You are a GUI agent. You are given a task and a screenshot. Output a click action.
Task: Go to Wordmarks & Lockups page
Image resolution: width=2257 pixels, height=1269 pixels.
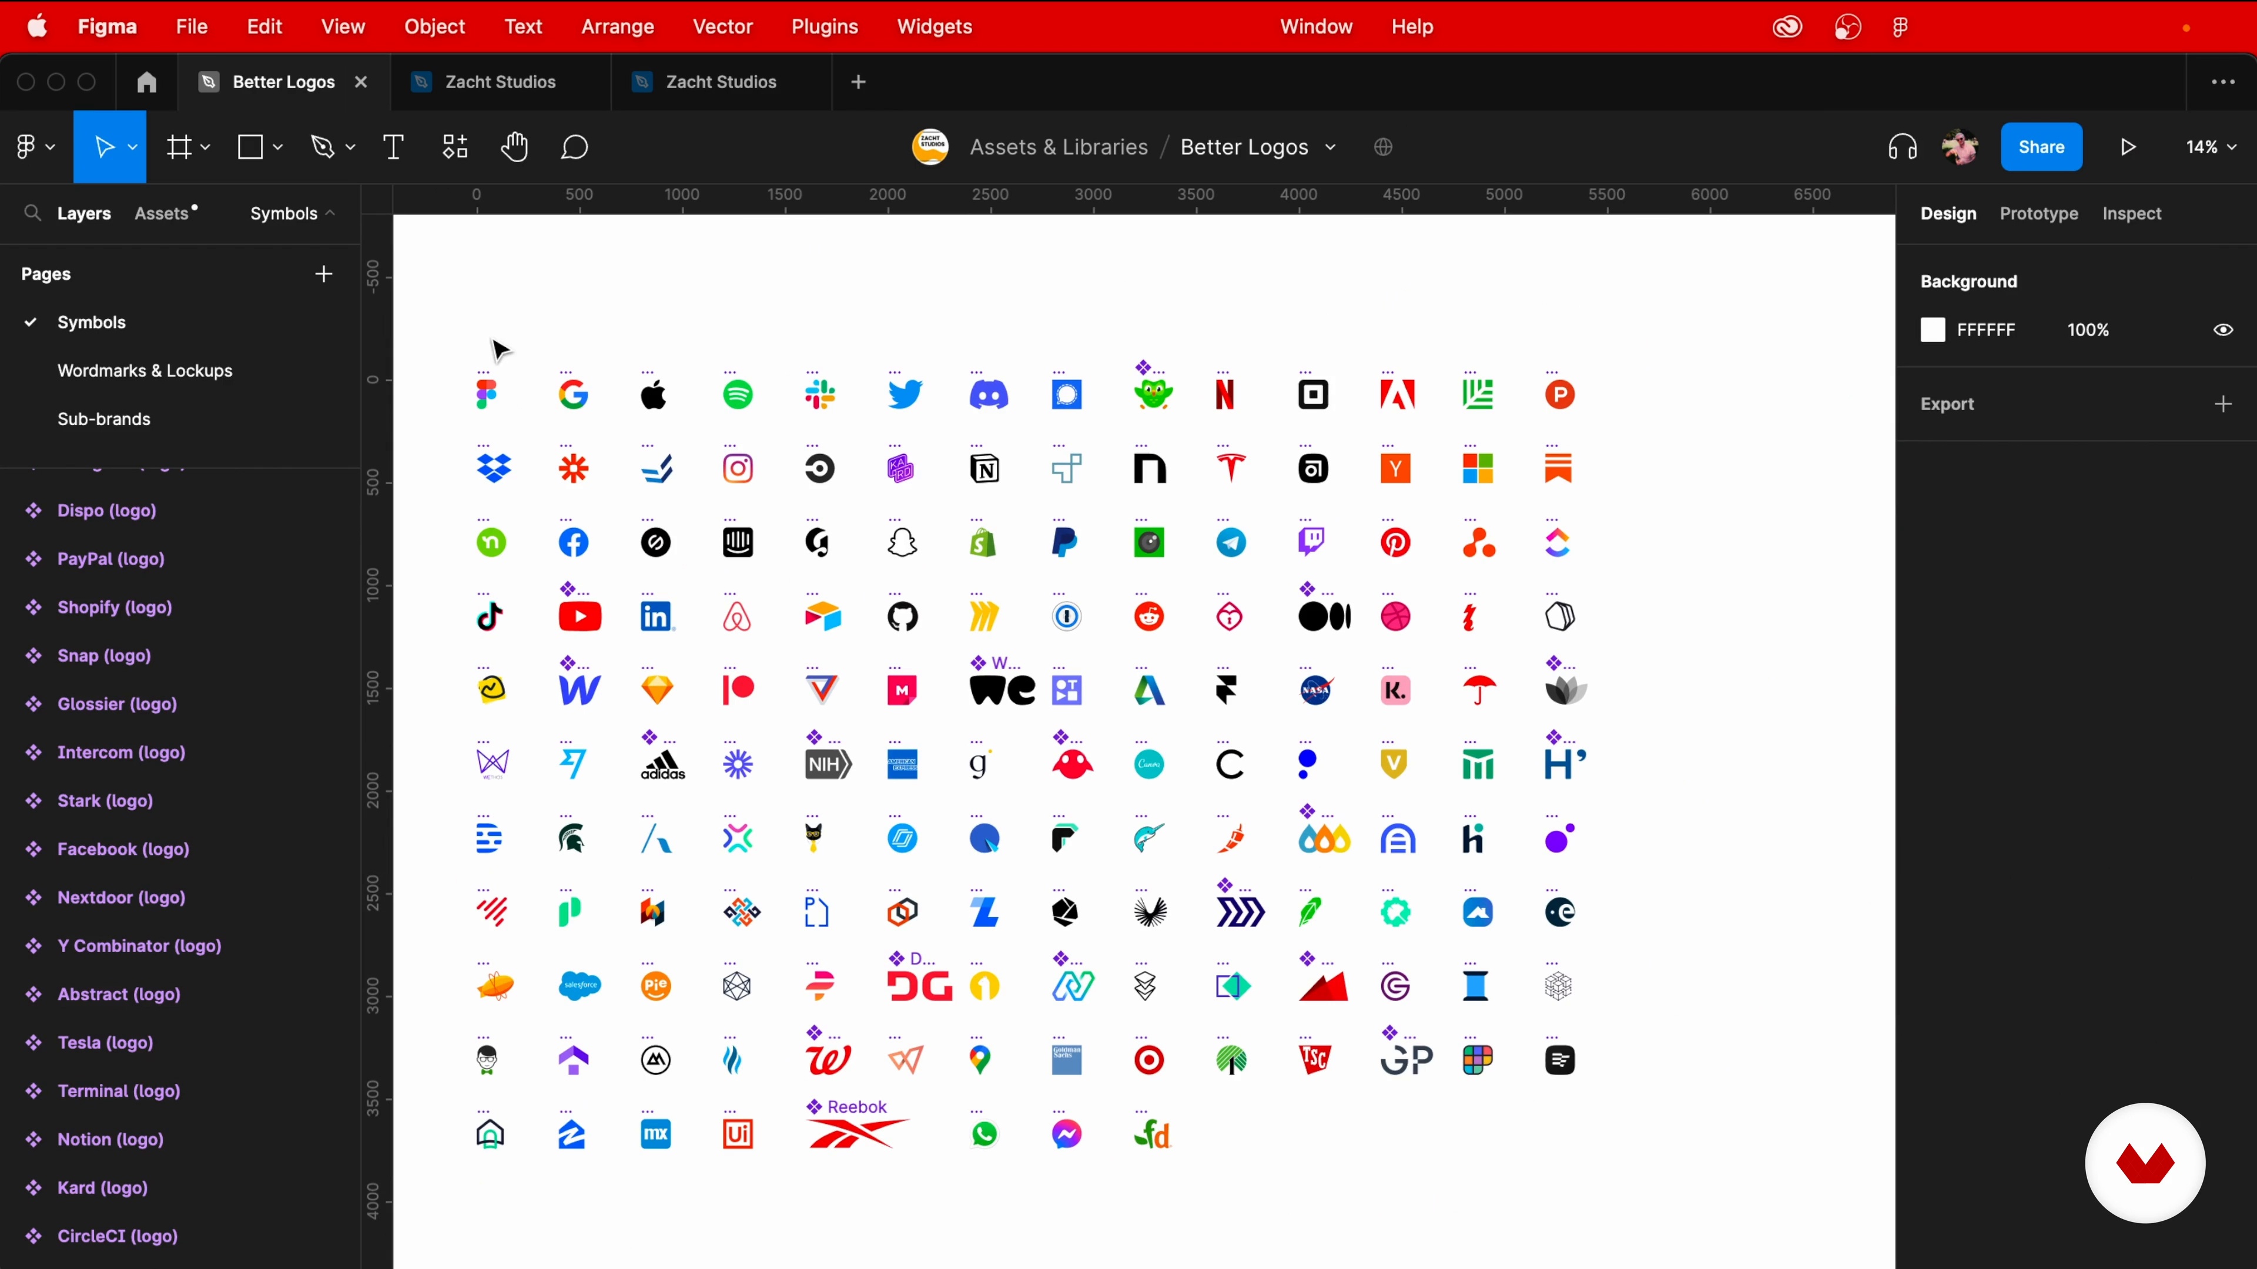point(145,371)
